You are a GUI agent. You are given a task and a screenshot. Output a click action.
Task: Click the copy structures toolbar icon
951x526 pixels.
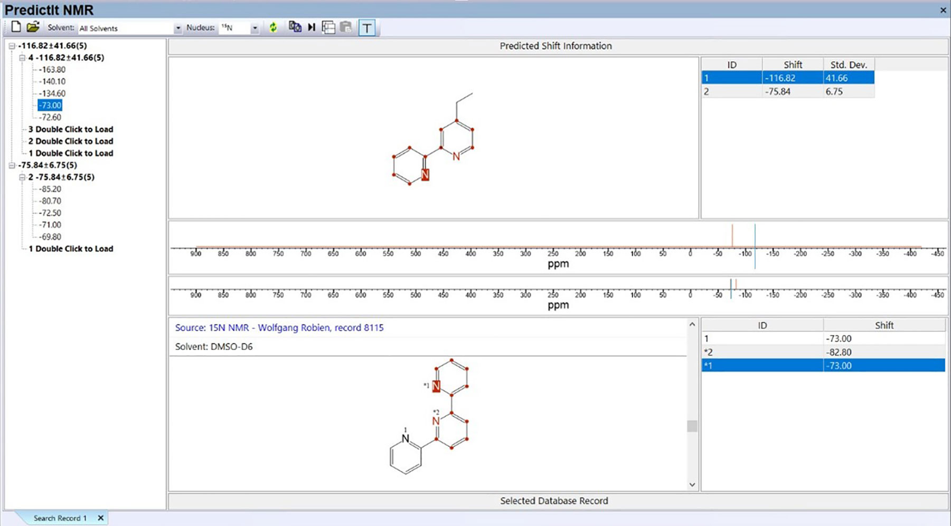coord(295,27)
